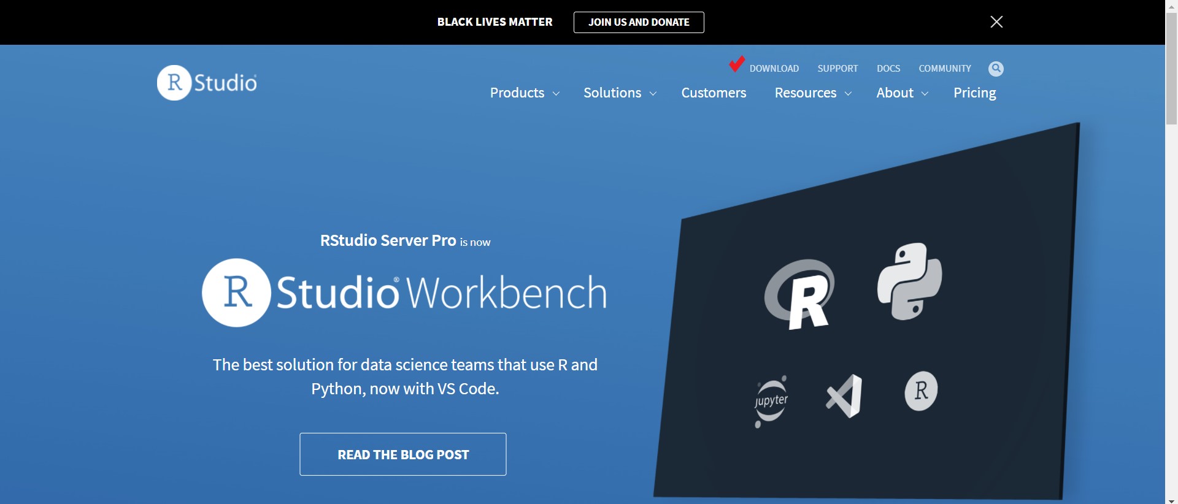1178x504 pixels.
Task: Open the About menu item
Action: (x=895, y=93)
